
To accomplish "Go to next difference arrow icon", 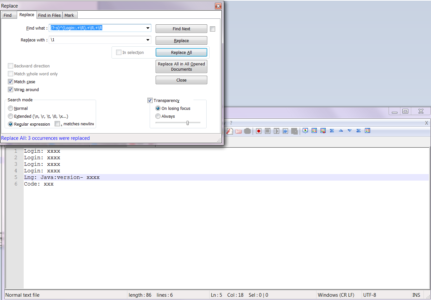I will click(350, 131).
